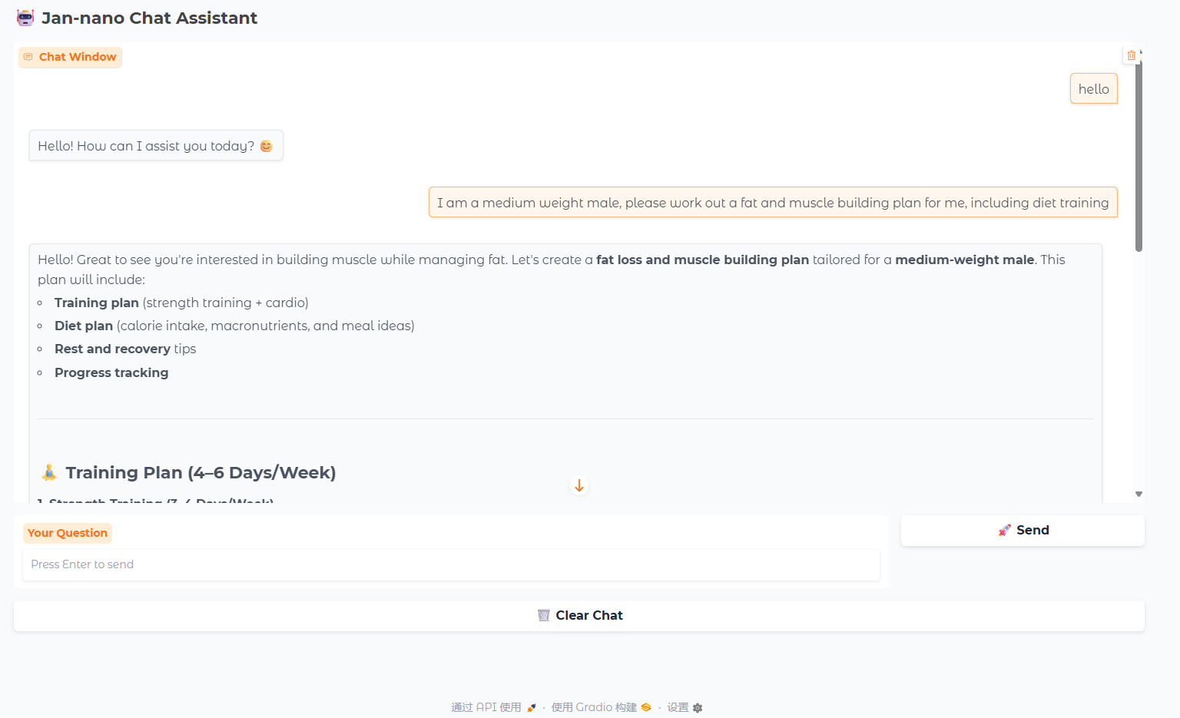Select the 'hello' user message bubble
The width and height of the screenshot is (1180, 718).
1093,89
